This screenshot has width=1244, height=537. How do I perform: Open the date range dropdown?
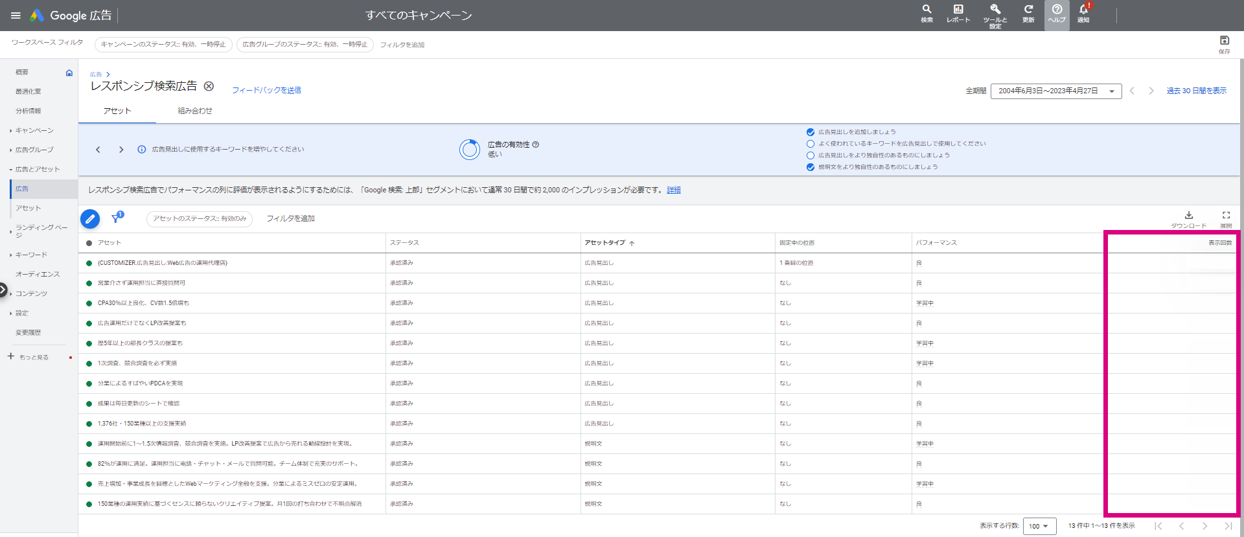point(1056,91)
